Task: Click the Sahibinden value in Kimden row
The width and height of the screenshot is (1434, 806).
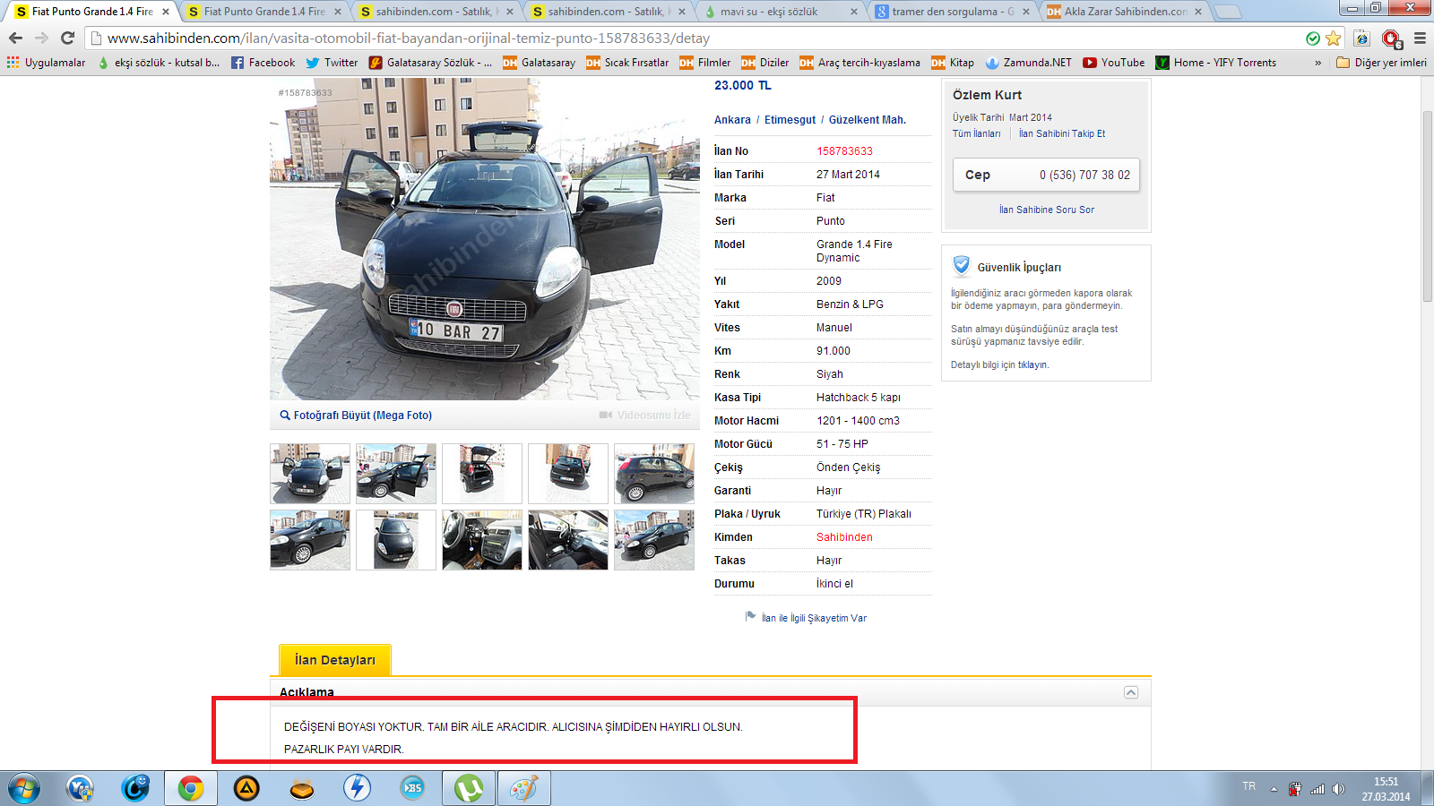Action: pyautogui.click(x=844, y=537)
